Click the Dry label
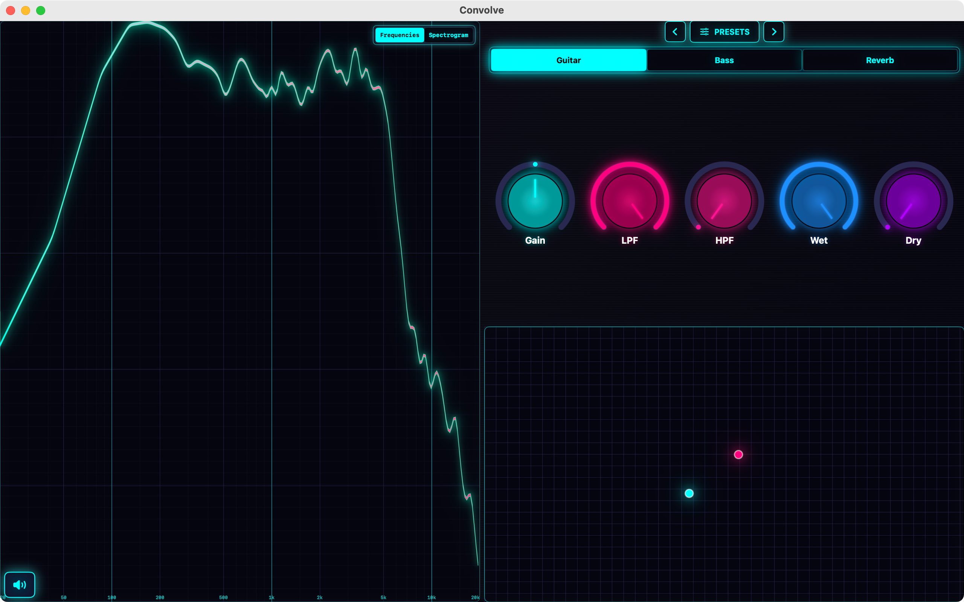Screen dimensions: 964x602 pos(914,240)
